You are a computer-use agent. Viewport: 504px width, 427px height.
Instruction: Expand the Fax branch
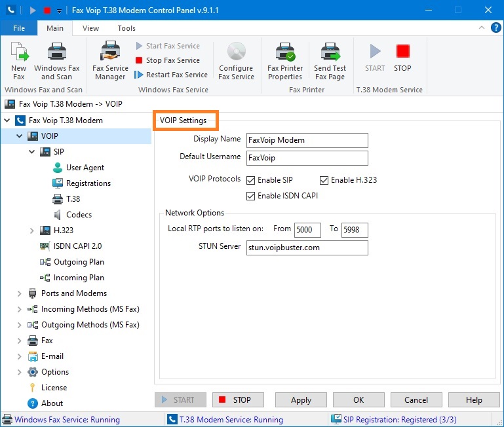point(19,341)
